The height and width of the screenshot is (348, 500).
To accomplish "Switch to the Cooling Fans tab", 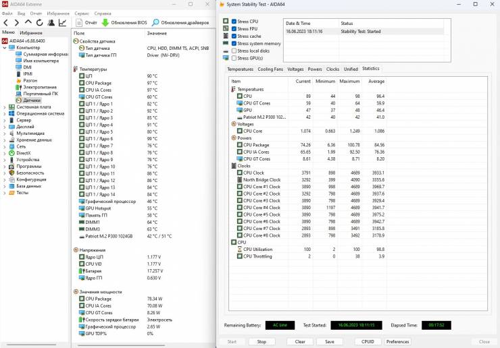I will click(x=270, y=69).
